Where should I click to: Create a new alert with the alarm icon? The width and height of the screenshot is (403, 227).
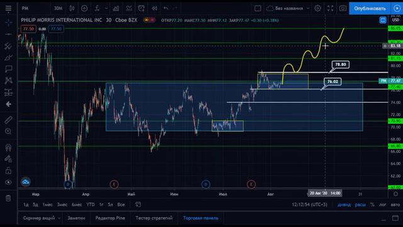141,8
